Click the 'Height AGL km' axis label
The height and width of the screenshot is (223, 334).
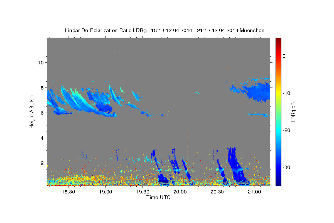[32, 112]
